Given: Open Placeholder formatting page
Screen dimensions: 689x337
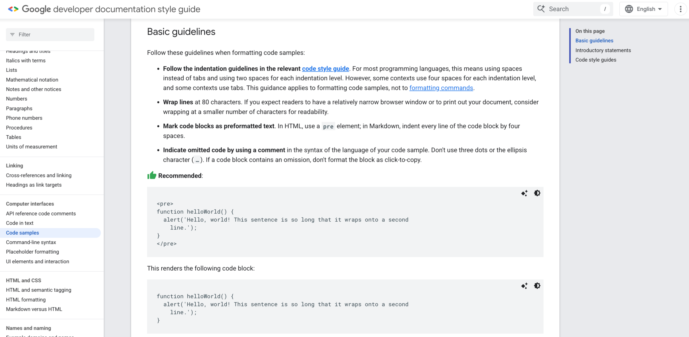Looking at the screenshot, I should tap(32, 252).
